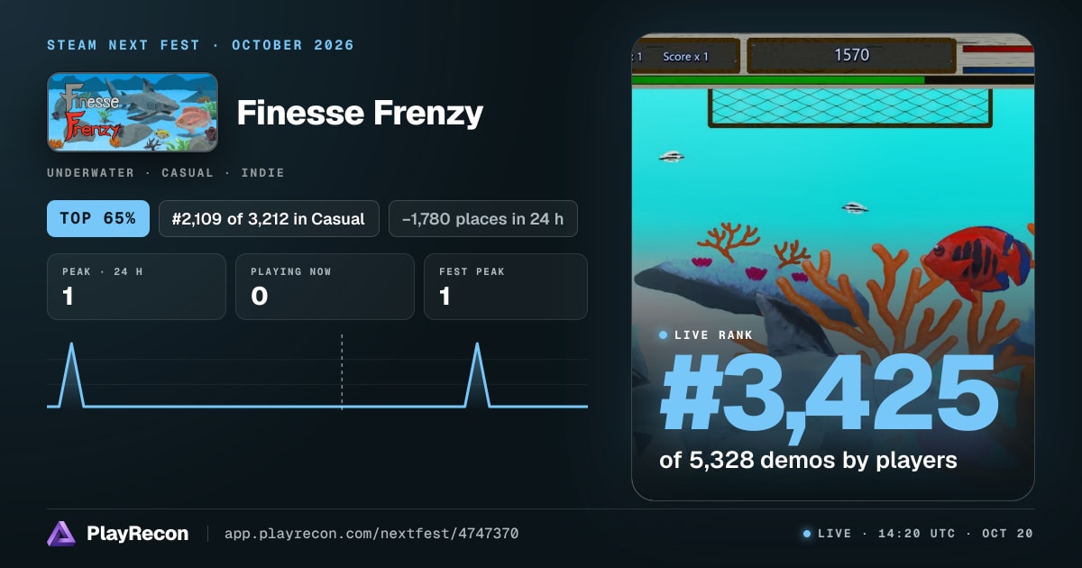Viewport: 1082px width, 568px height.
Task: Click the −1,780 places in 24 h chip
Action: (x=483, y=218)
